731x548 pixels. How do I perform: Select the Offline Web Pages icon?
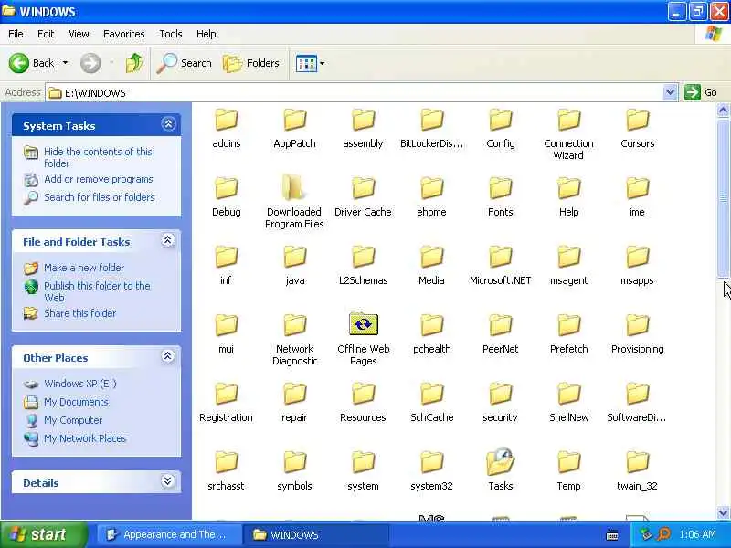363,324
